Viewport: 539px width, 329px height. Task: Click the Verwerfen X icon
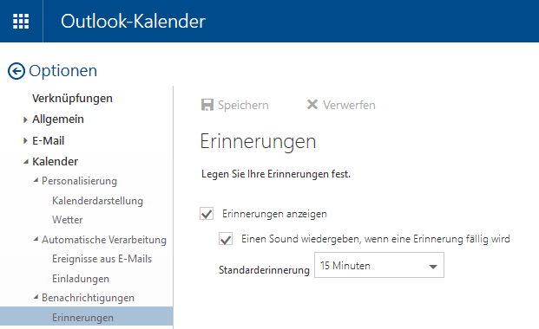click(x=312, y=104)
